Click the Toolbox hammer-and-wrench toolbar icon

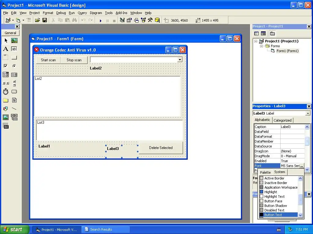pyautogui.click(x=150, y=20)
